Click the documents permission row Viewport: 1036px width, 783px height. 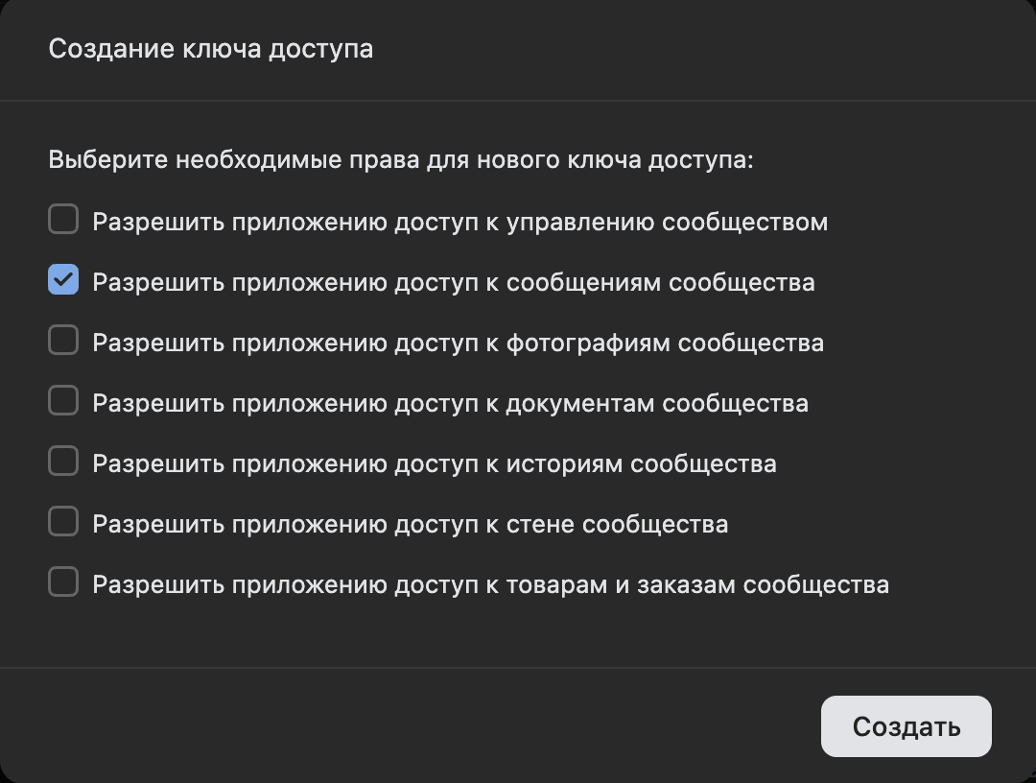tap(449, 403)
